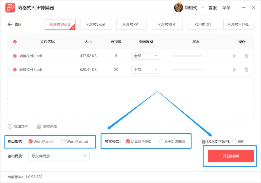Click size value 620.41 KB
This screenshot has width=261, height=183.
pyautogui.click(x=88, y=70)
